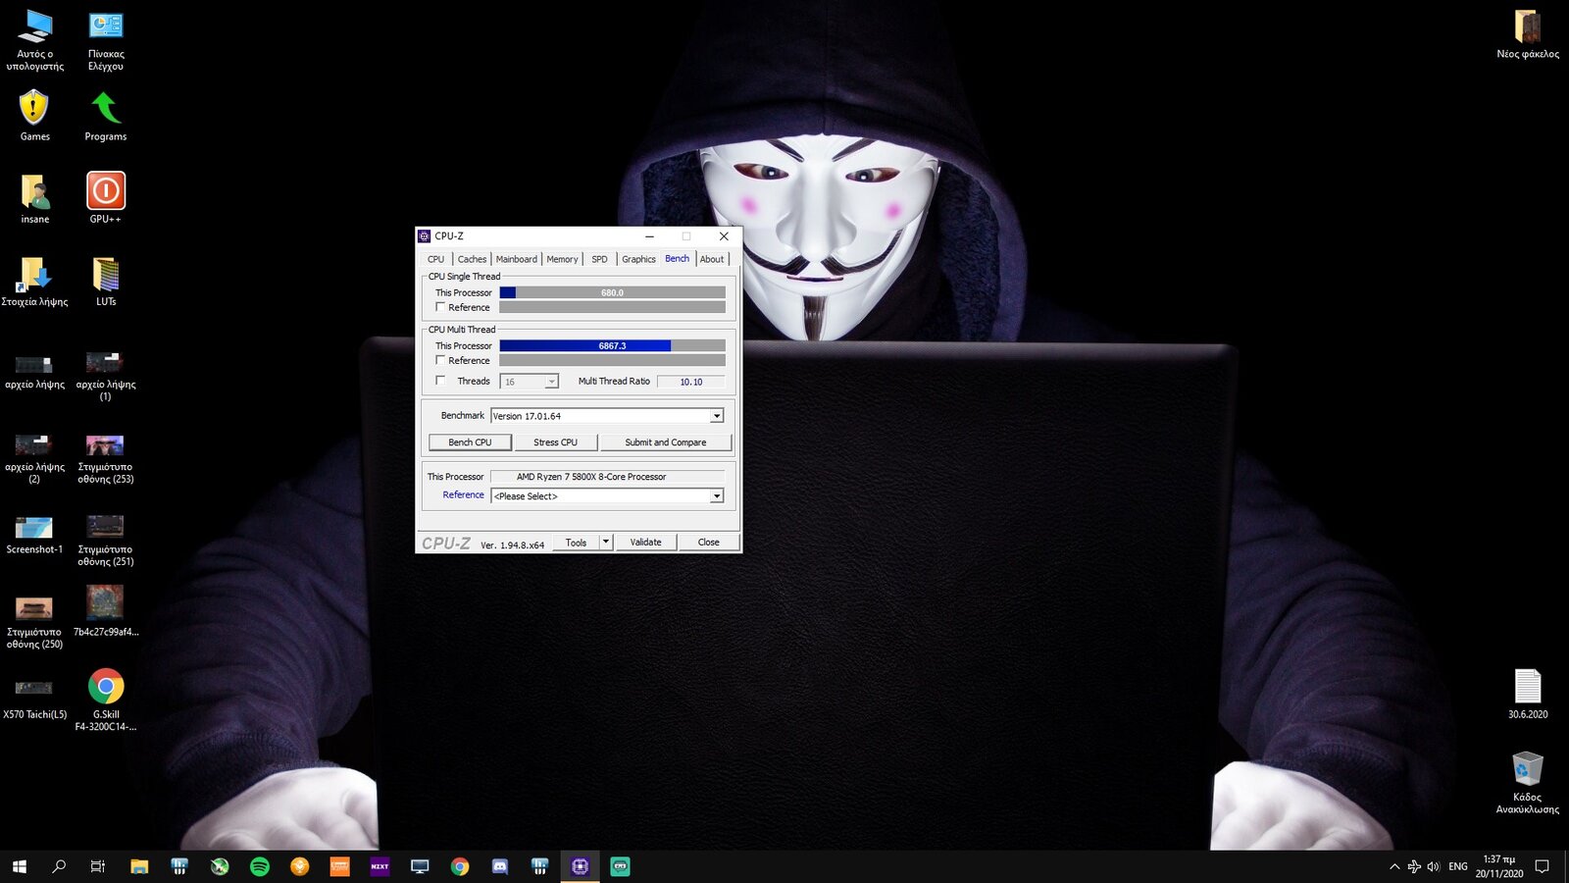This screenshot has height=883, width=1569.
Task: Open Chrome from the taskbar
Action: coord(460,866)
